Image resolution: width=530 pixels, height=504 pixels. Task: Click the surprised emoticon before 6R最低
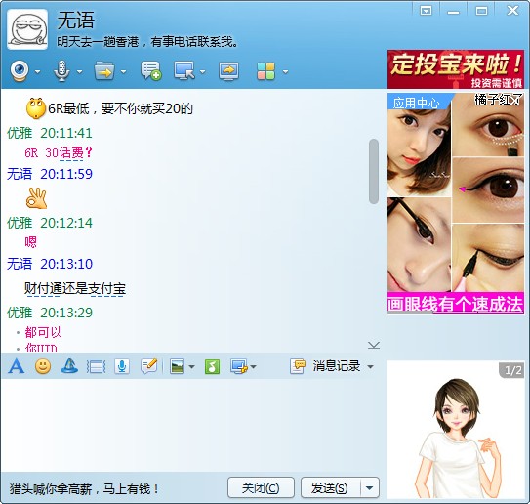[x=36, y=108]
